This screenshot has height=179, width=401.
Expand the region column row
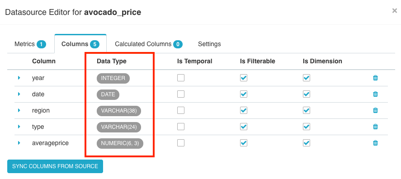(x=19, y=110)
